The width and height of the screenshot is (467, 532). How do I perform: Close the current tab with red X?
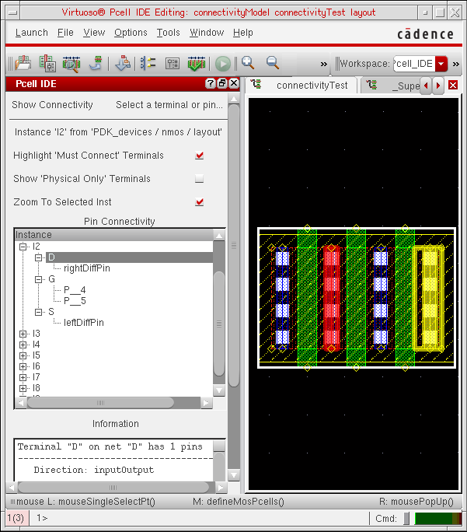coord(453,85)
